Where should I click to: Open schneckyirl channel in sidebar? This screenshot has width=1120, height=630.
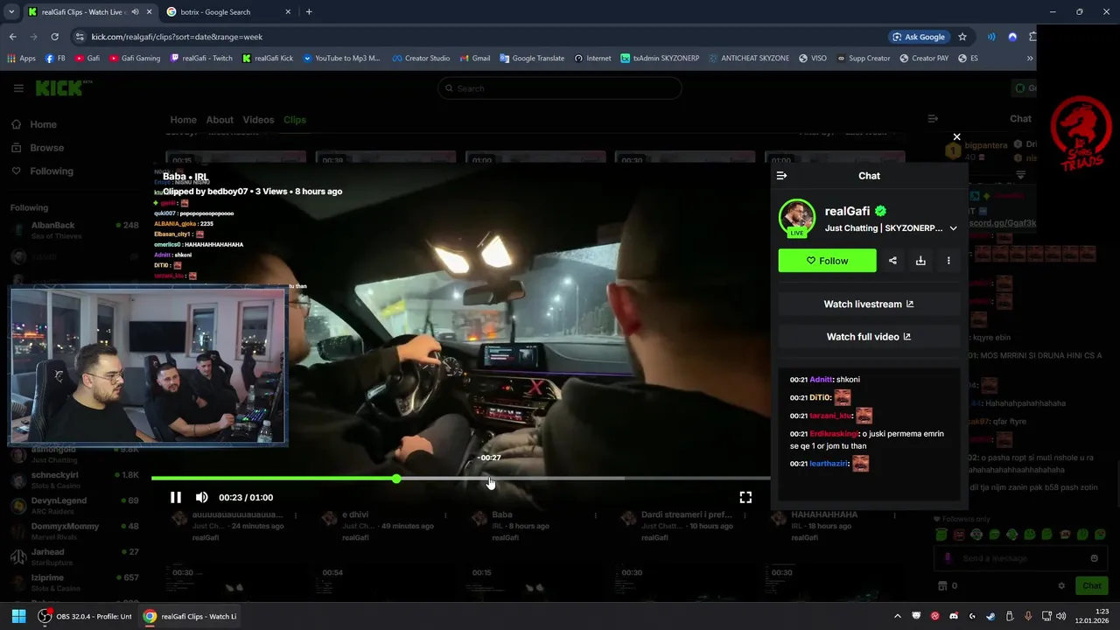[74, 479]
